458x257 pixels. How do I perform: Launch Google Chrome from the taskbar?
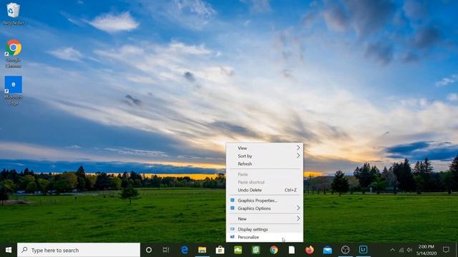(273, 250)
